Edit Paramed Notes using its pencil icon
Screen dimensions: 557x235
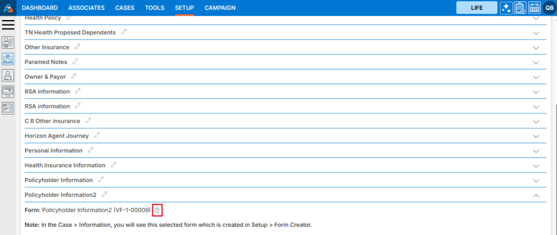(x=76, y=62)
